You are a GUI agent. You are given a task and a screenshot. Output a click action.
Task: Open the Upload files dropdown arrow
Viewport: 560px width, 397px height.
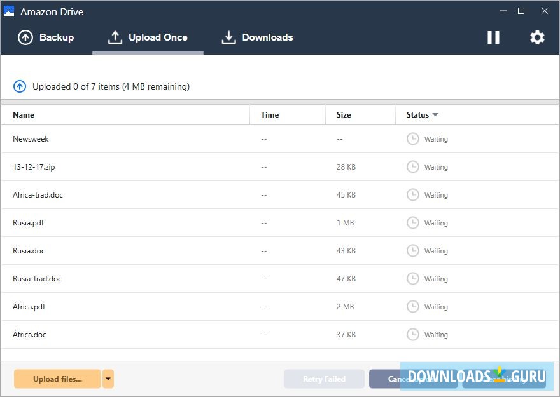click(x=107, y=379)
